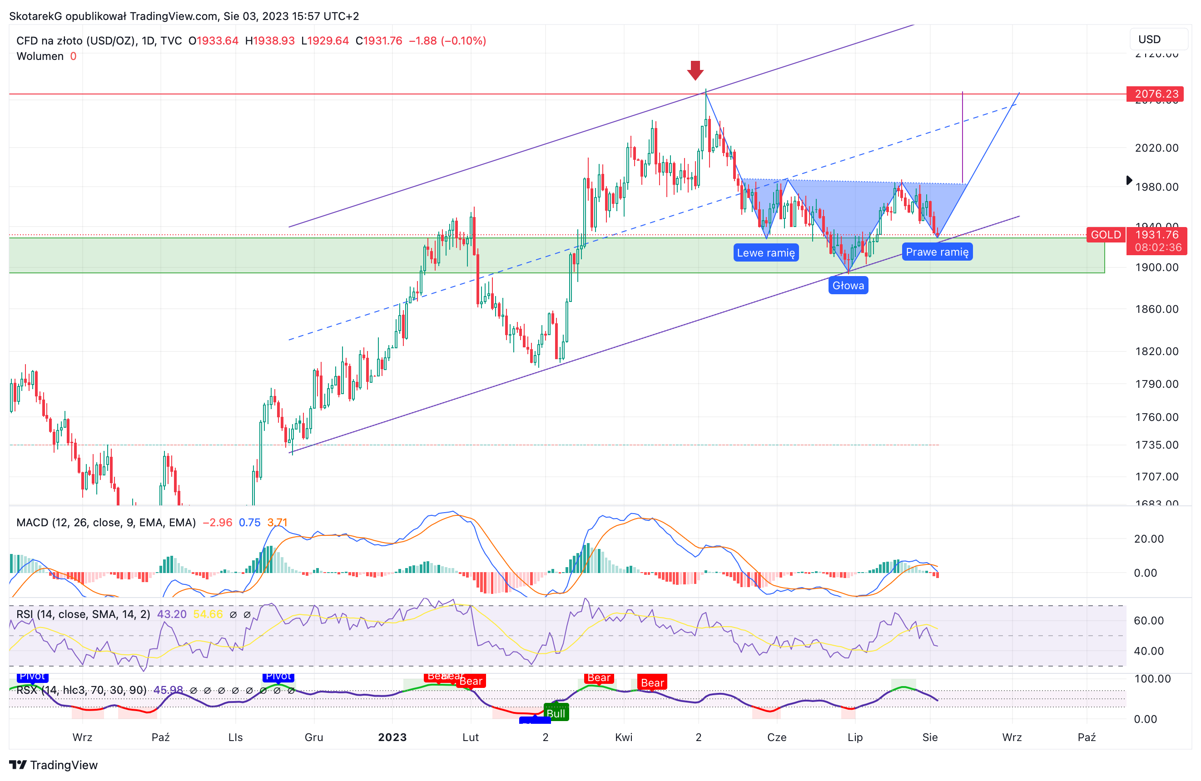Click the GOLD price tag
1201x781 pixels.
tap(1106, 235)
